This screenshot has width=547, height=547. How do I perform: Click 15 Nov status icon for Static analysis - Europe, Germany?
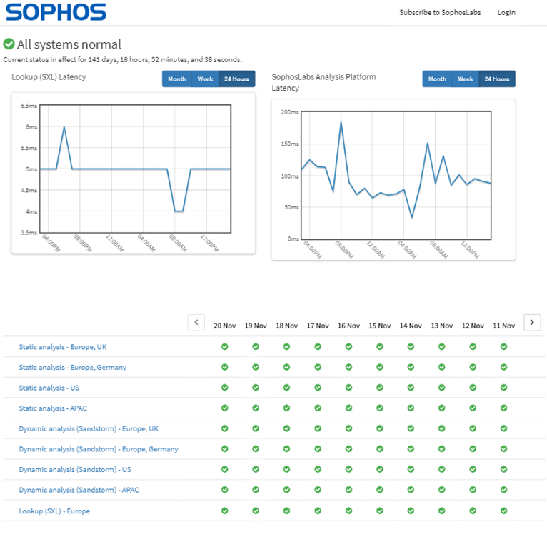[x=380, y=367]
